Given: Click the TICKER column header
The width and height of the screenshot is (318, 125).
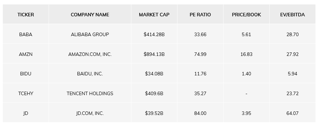Looking at the screenshot, I should coord(25,15).
